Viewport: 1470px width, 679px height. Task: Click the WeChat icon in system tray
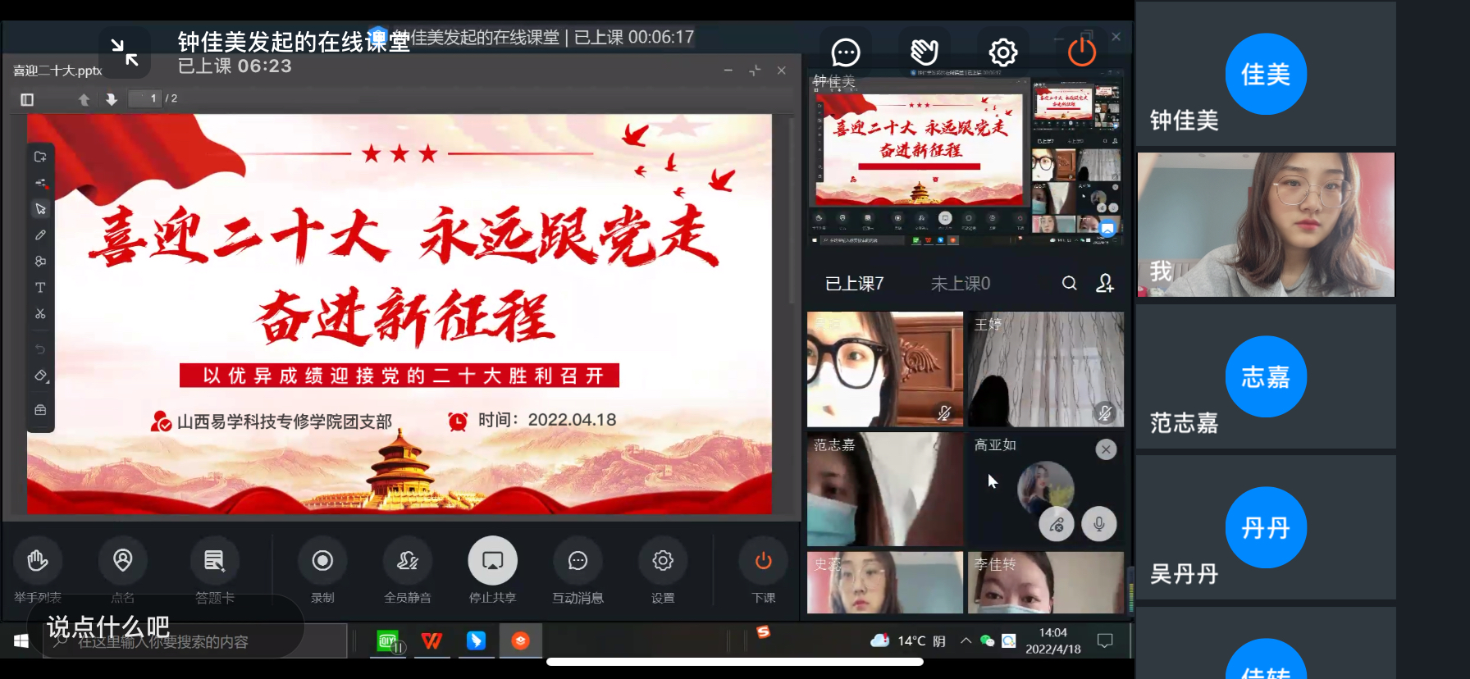point(987,641)
